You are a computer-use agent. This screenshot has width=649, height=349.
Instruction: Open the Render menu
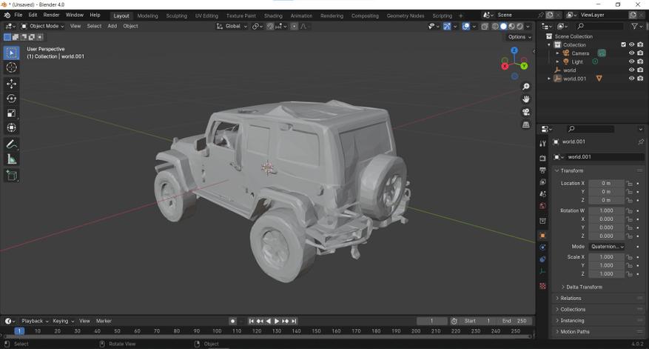pyautogui.click(x=51, y=15)
